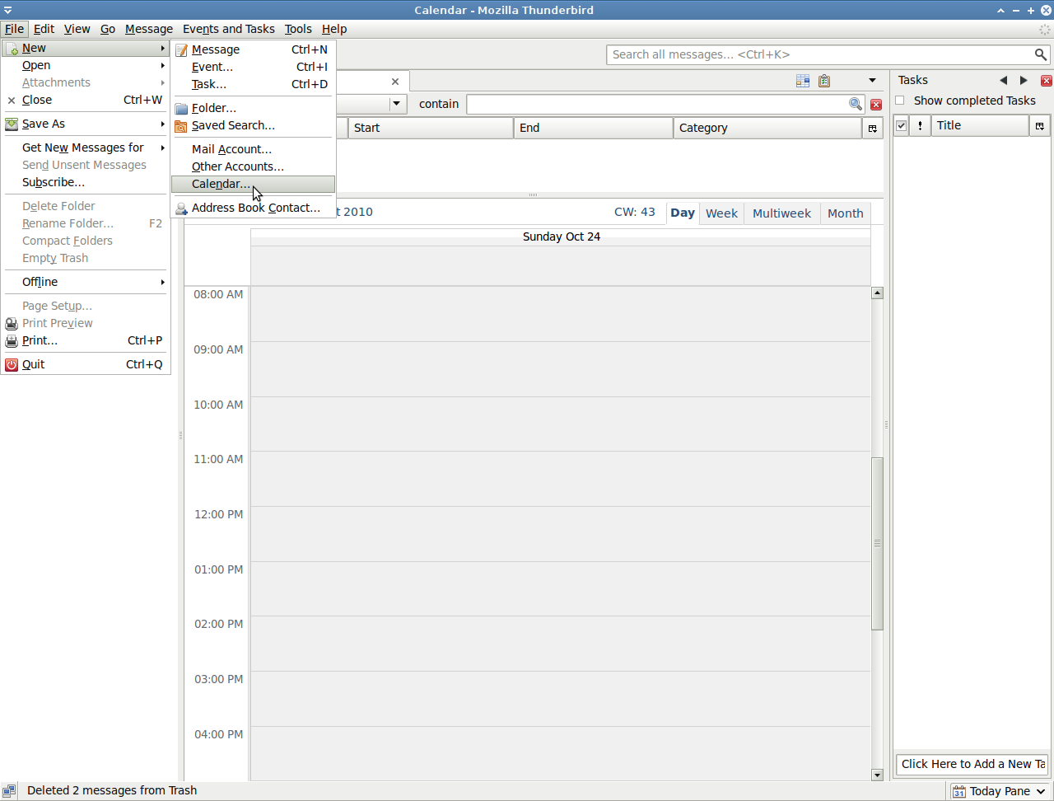Open the Message menu

point(149,29)
